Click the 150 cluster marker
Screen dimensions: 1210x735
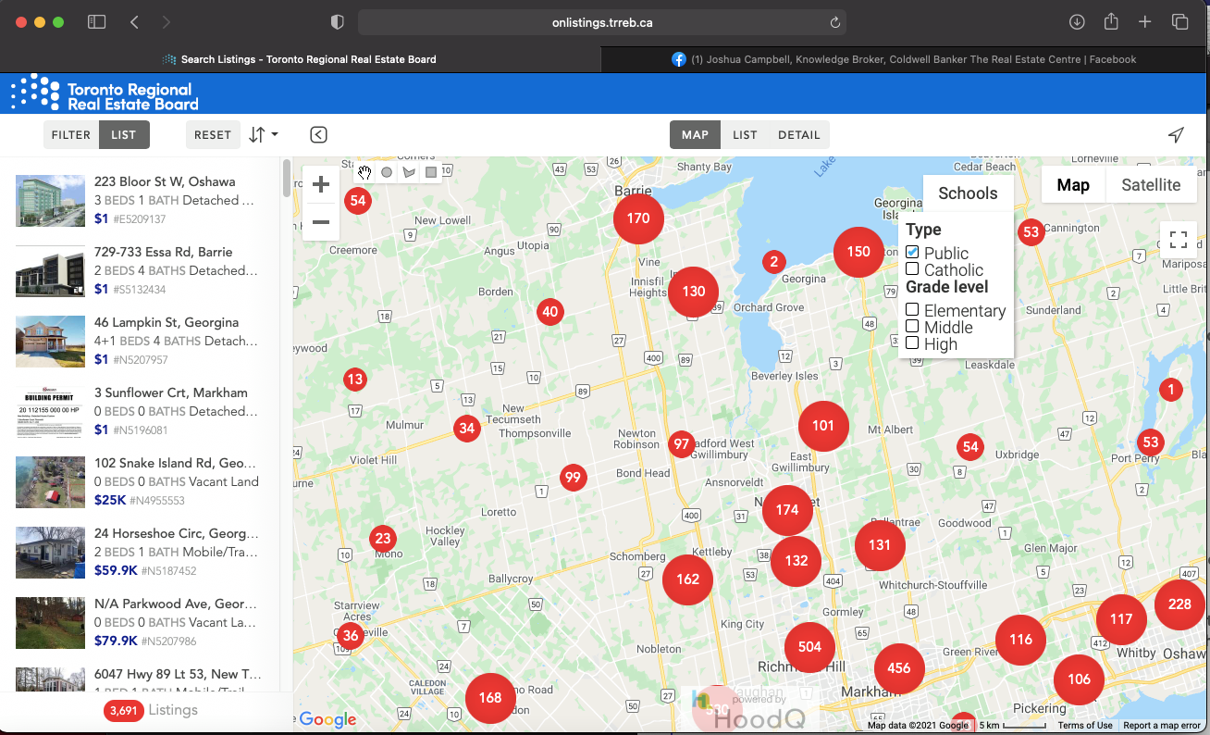(x=858, y=252)
